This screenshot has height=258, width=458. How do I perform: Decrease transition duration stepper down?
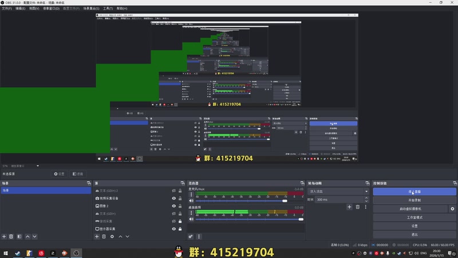366,201
